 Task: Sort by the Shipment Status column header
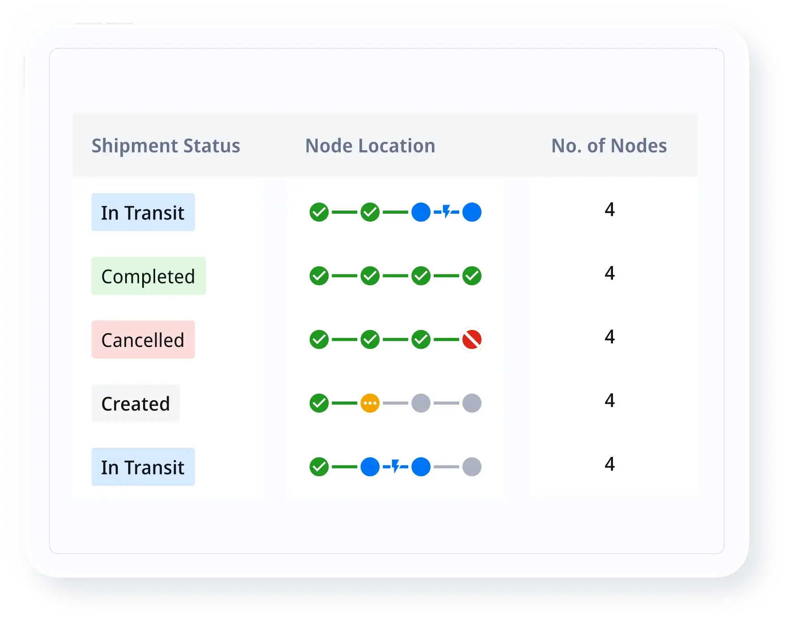[x=166, y=146]
